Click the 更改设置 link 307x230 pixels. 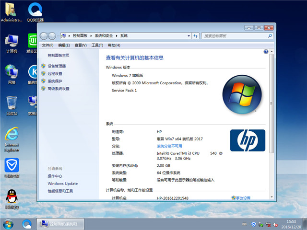[x=243, y=198]
